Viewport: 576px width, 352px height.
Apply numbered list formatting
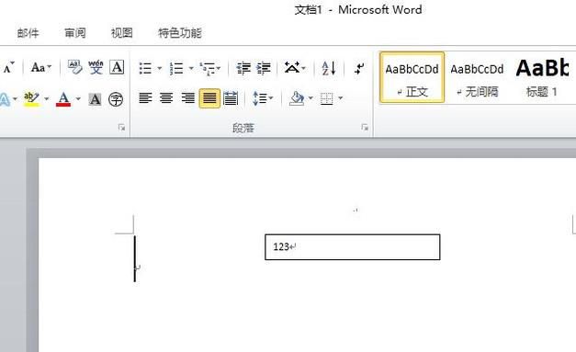[176, 68]
